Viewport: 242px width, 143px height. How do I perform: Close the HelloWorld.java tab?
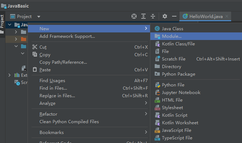coord(227,16)
